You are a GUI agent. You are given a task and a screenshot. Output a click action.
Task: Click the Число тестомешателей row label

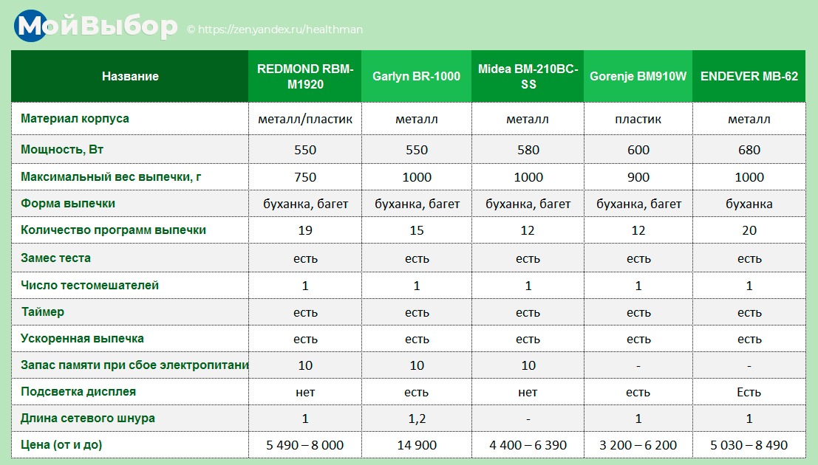(x=89, y=285)
